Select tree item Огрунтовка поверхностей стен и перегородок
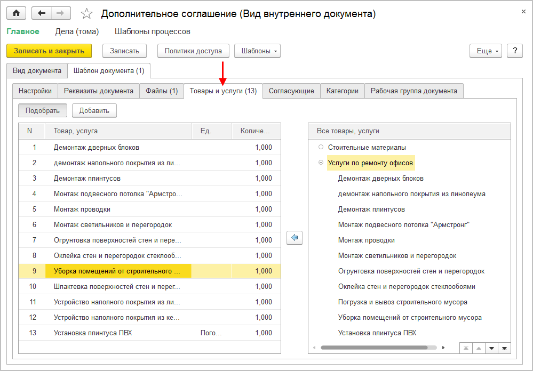Image resolution: width=533 pixels, height=371 pixels. point(411,271)
